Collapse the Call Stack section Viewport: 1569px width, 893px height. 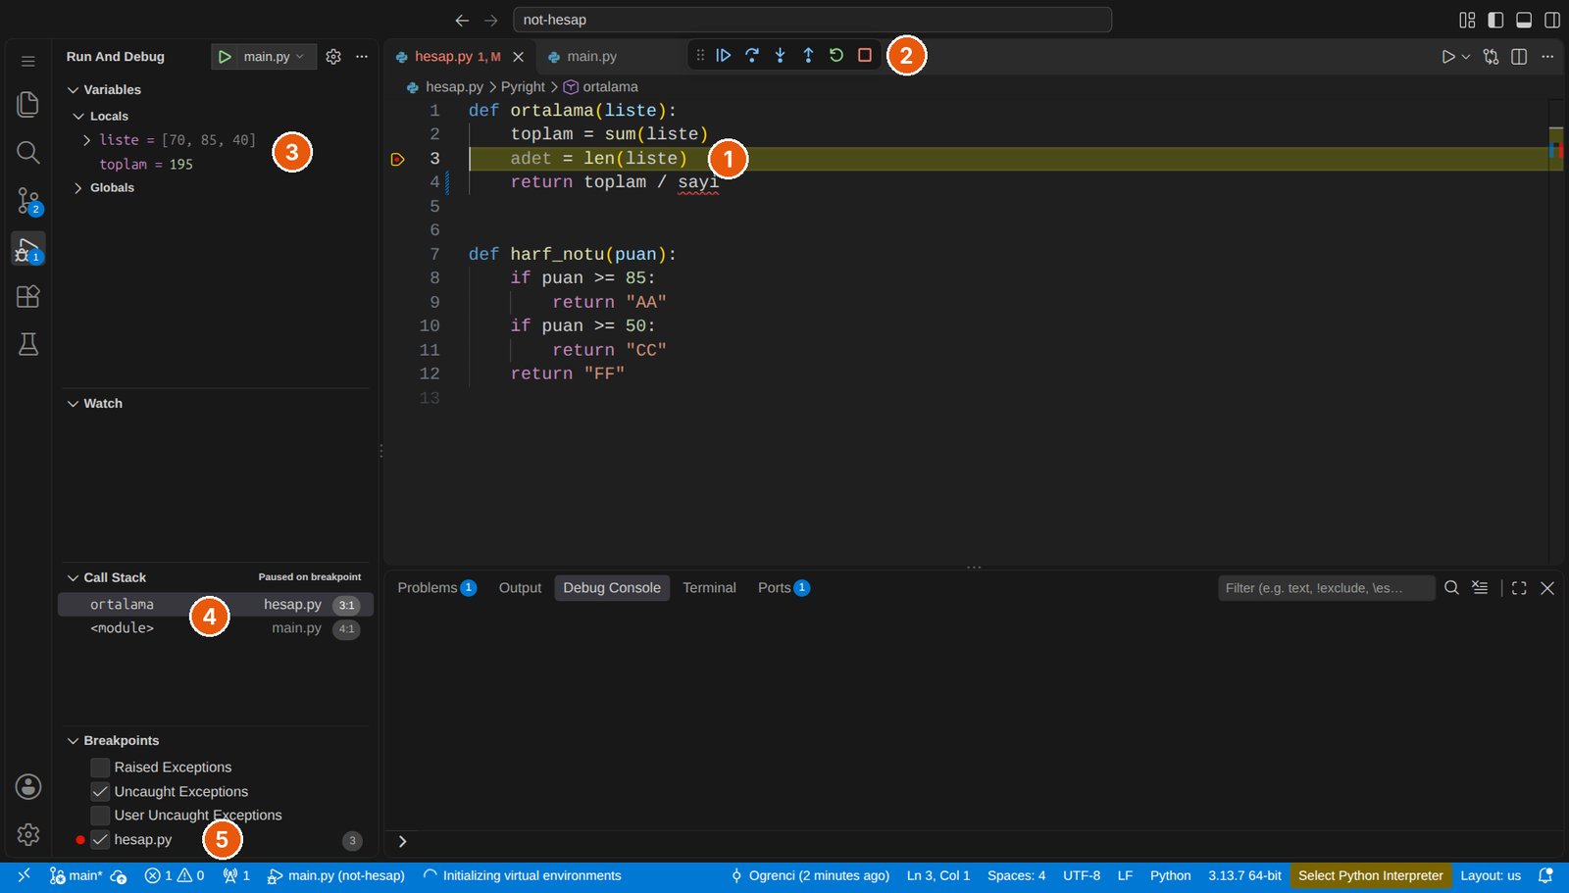coord(73,578)
